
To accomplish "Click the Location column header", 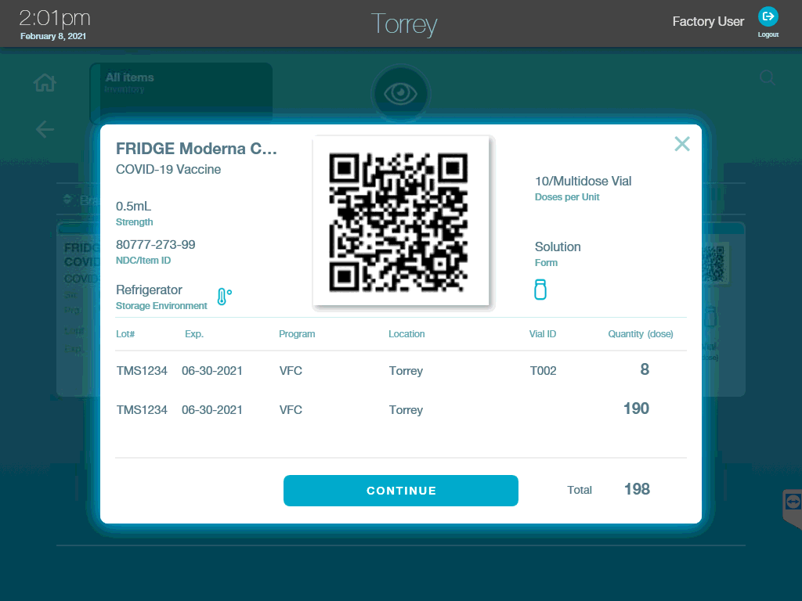I will point(406,333).
